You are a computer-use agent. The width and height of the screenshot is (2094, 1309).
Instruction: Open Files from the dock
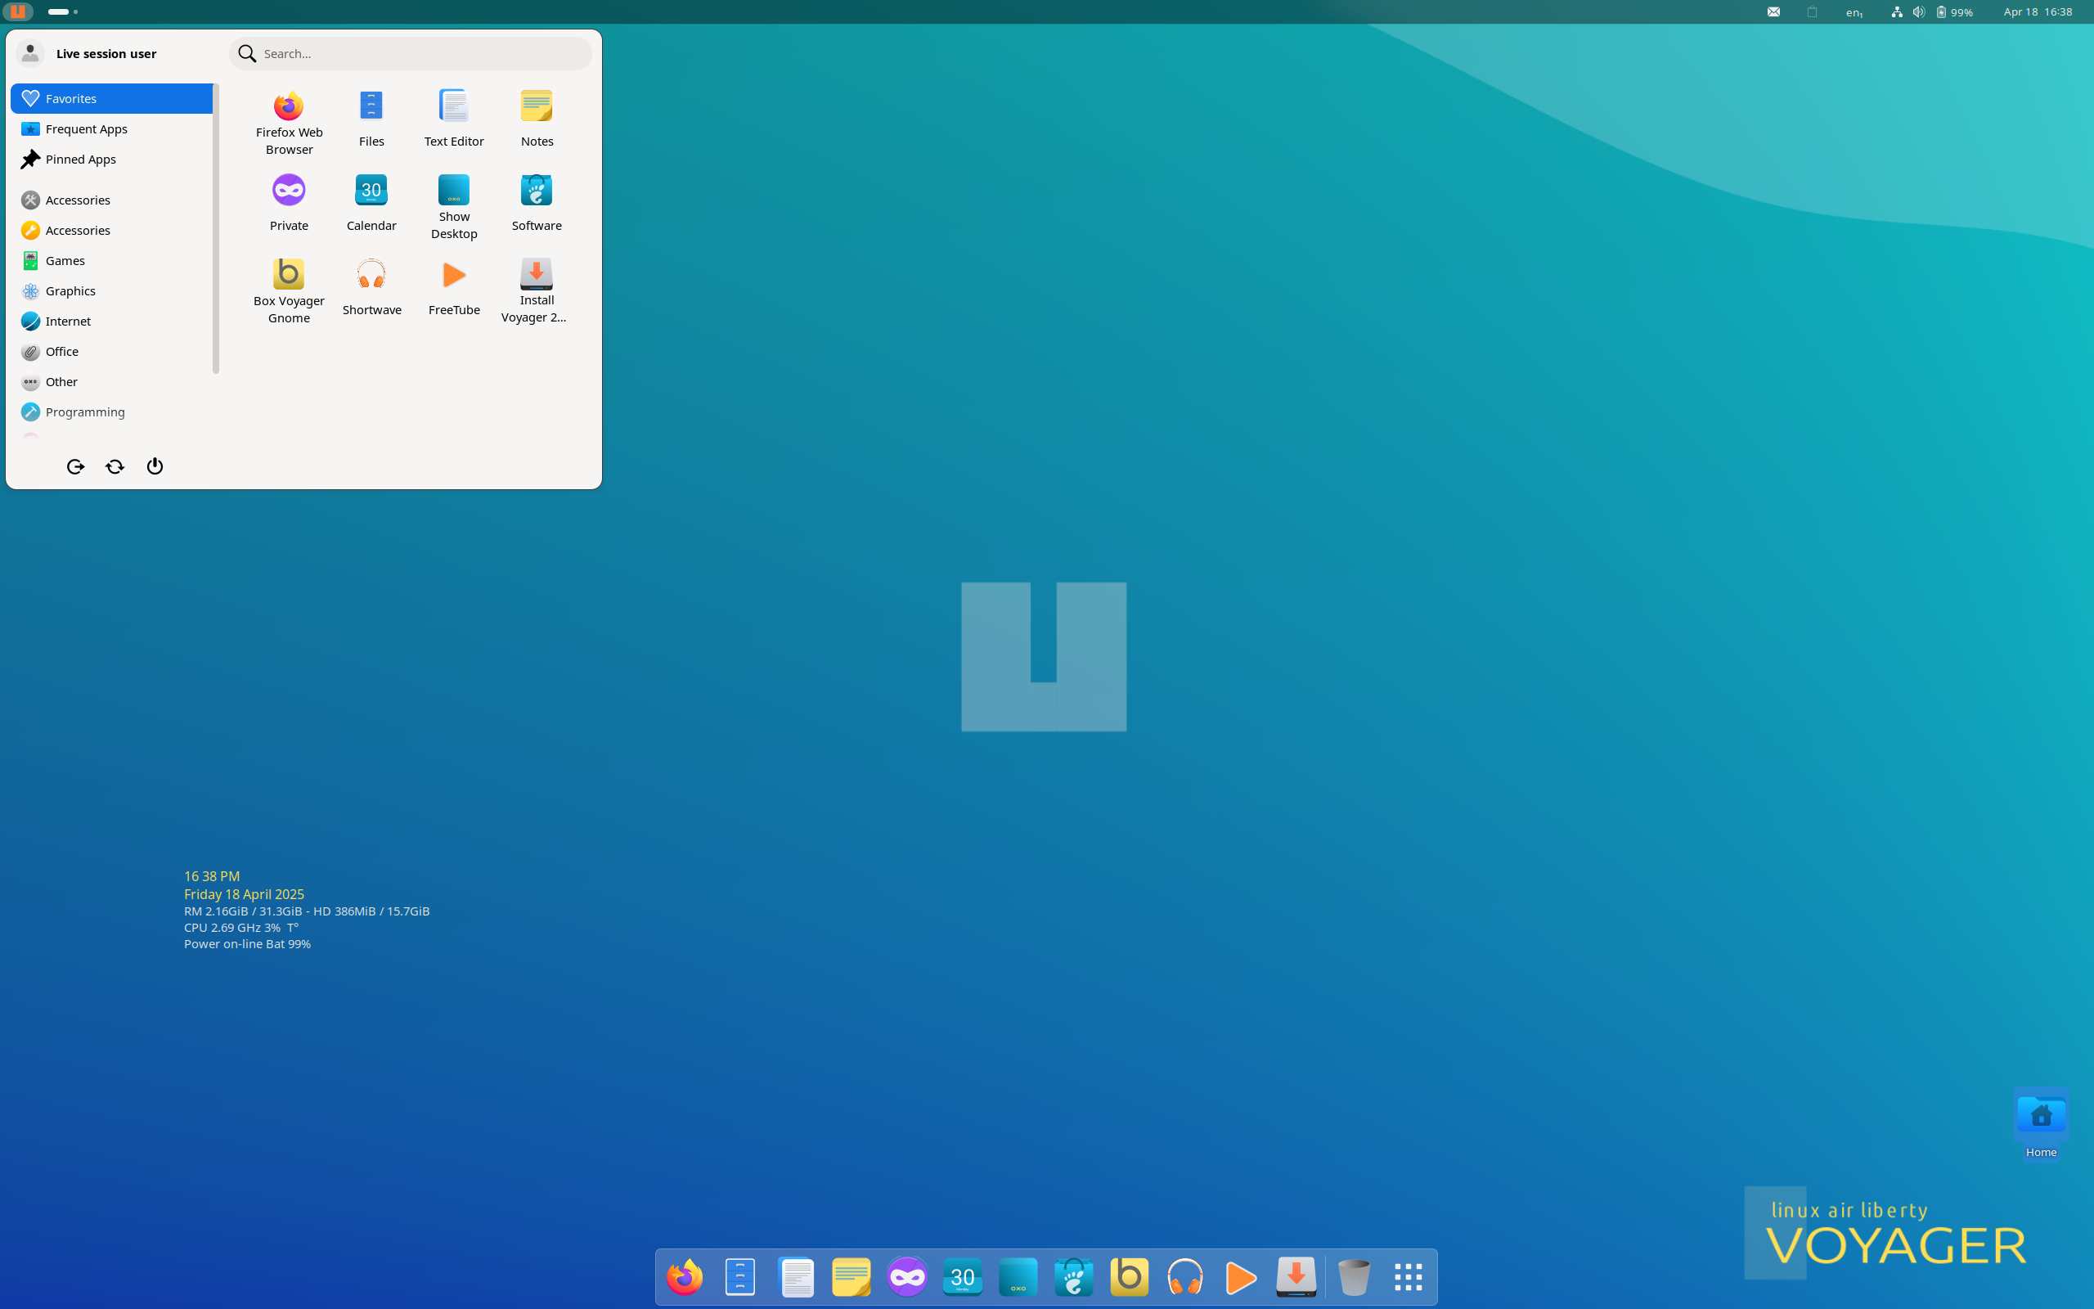(739, 1277)
